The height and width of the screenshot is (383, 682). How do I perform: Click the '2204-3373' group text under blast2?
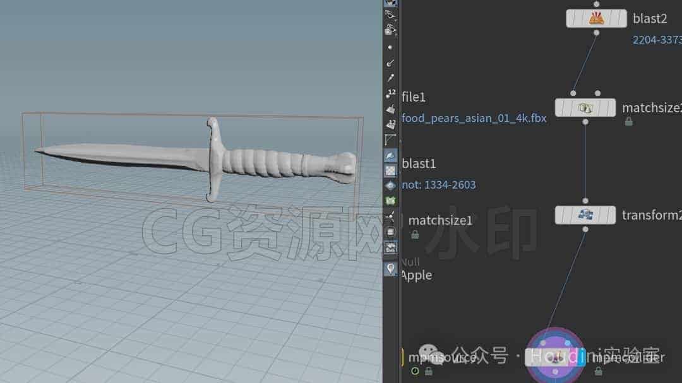pos(657,40)
